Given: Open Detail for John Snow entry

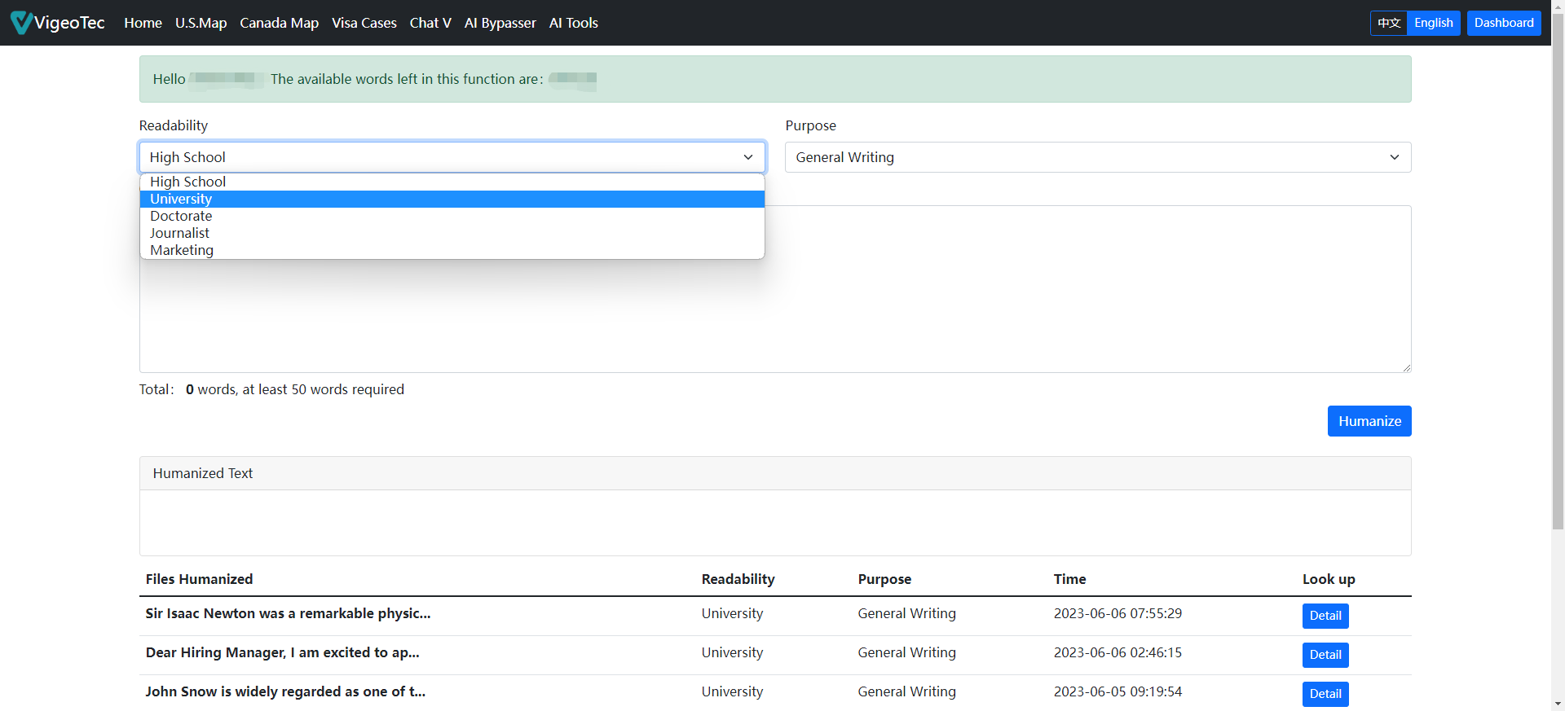Looking at the screenshot, I should pyautogui.click(x=1325, y=694).
